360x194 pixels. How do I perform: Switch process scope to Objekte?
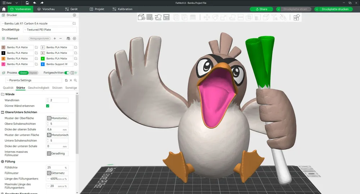33,73
